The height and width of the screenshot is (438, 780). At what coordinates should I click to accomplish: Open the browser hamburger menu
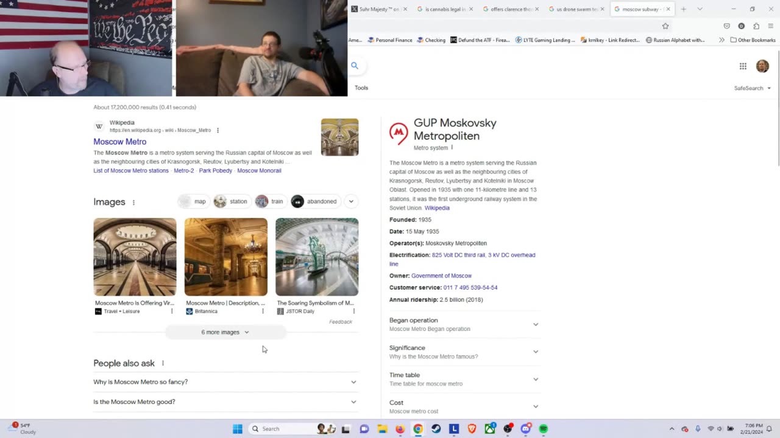click(x=771, y=26)
